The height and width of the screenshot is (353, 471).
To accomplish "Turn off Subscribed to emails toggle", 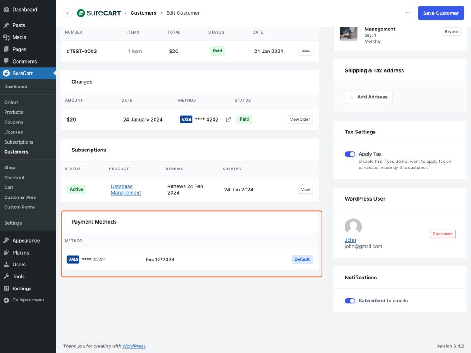I will (x=350, y=301).
